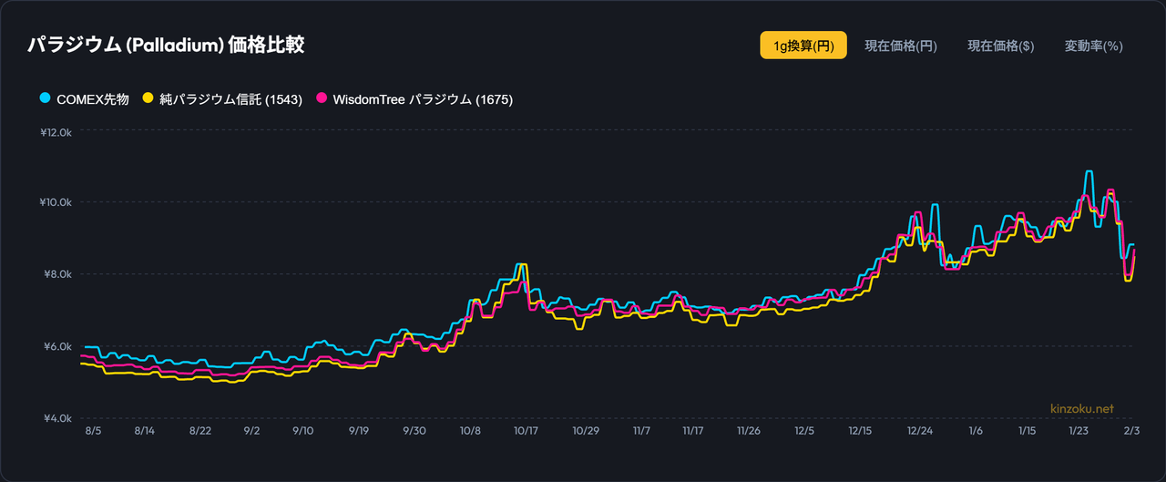Click the pink WisdomTree legend dot
This screenshot has height=482, width=1166.
coord(322,98)
